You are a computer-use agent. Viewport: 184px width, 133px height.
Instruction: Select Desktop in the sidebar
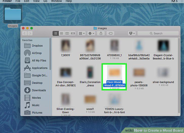point(33,83)
